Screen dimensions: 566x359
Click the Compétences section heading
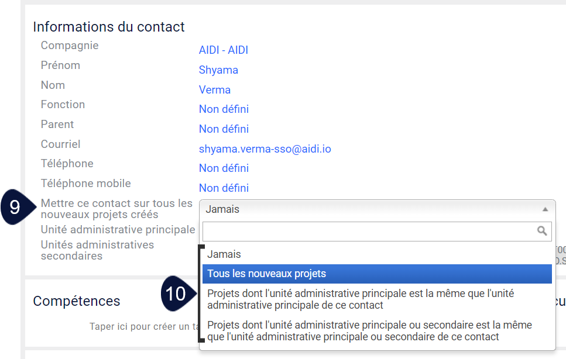pyautogui.click(x=77, y=301)
